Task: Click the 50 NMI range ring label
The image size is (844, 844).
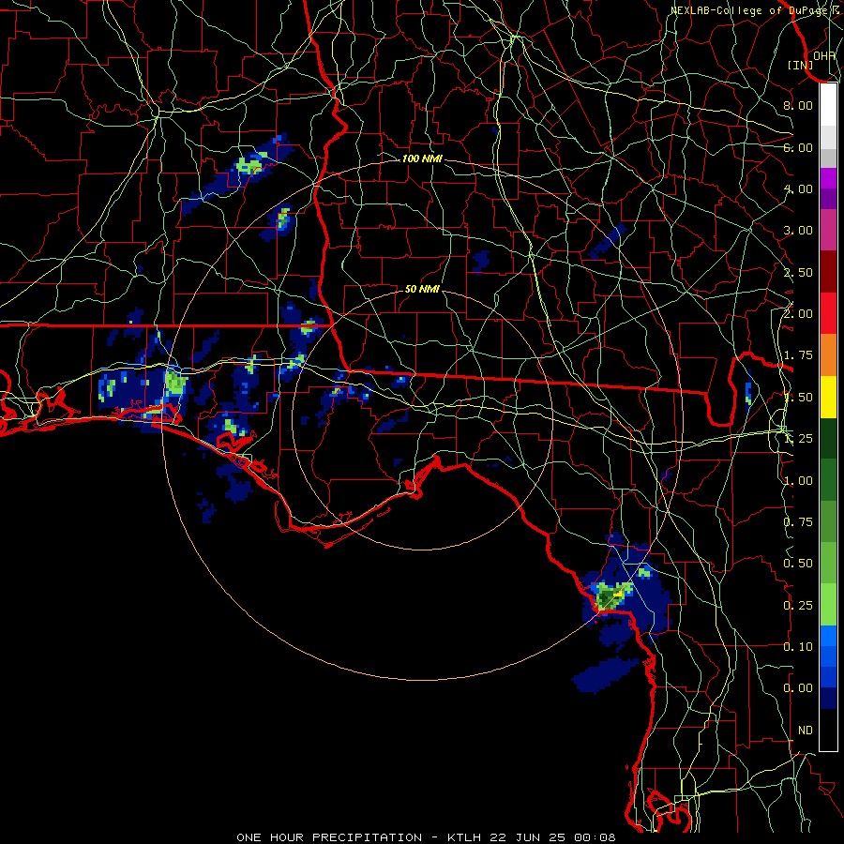Action: (x=422, y=289)
